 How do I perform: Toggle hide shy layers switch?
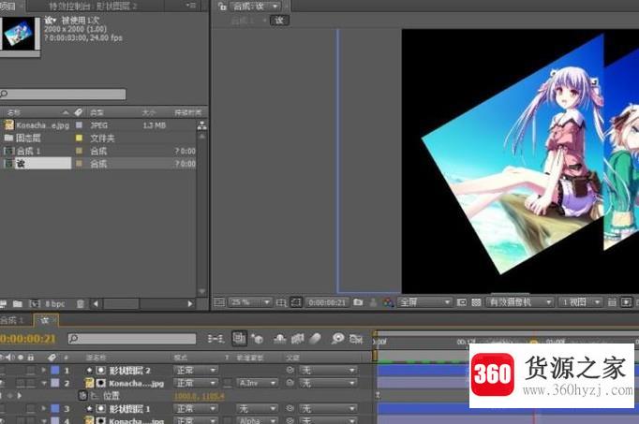[279, 339]
